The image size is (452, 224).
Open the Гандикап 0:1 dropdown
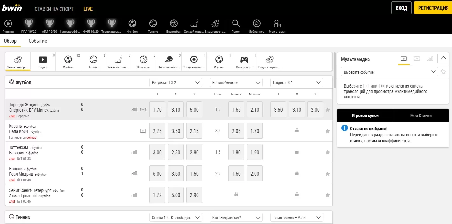coord(297,83)
